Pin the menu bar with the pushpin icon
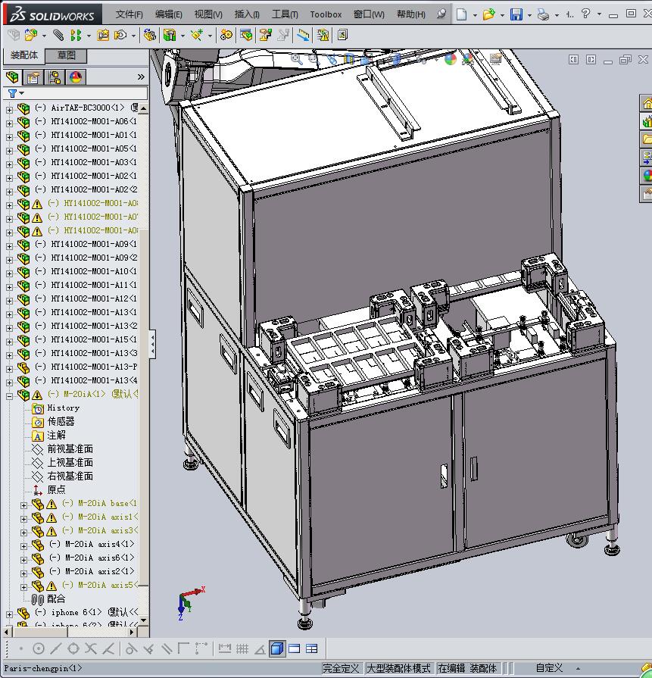Viewport: 652px width, 678px height. click(441, 14)
